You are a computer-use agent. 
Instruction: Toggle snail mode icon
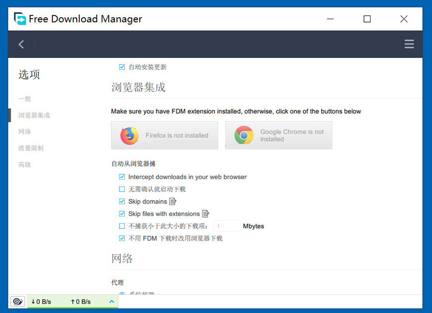coord(18,301)
